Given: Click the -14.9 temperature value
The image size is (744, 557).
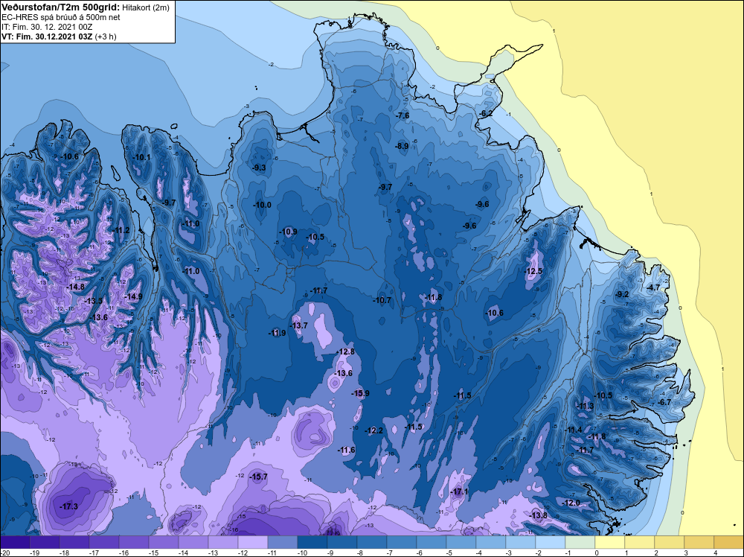Looking at the screenshot, I should [133, 296].
